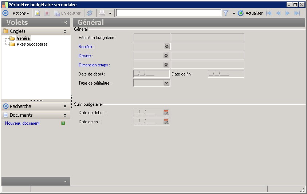Click the Recherche round icon
Image resolution: width=307 pixels, height=194 pixels.
tap(6, 106)
